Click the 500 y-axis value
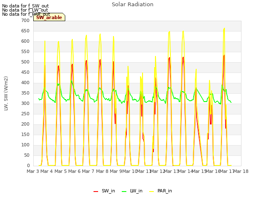 point(25,62)
